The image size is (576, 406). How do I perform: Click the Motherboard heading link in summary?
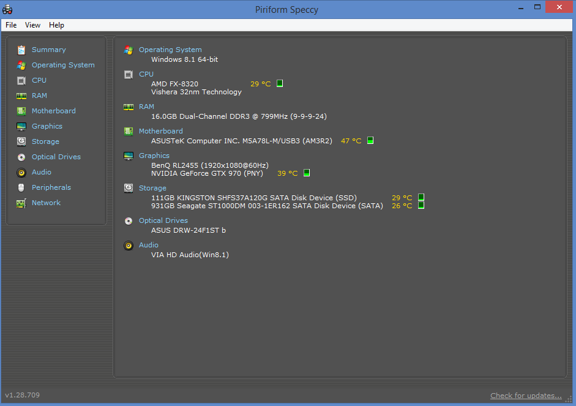click(x=161, y=131)
